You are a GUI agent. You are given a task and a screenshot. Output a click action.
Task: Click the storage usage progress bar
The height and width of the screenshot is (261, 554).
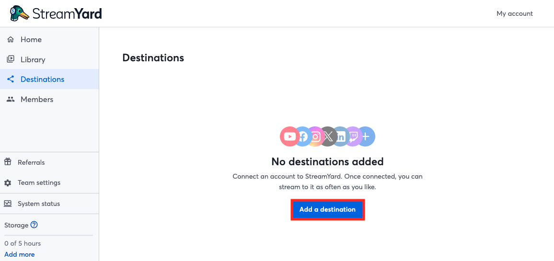coord(49,235)
